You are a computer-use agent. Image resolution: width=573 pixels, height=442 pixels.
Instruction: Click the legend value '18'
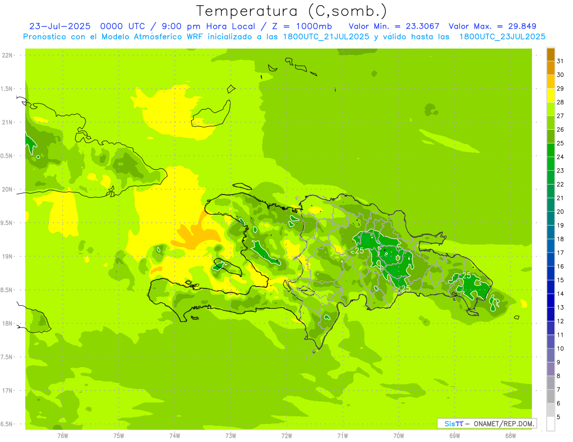click(561, 239)
